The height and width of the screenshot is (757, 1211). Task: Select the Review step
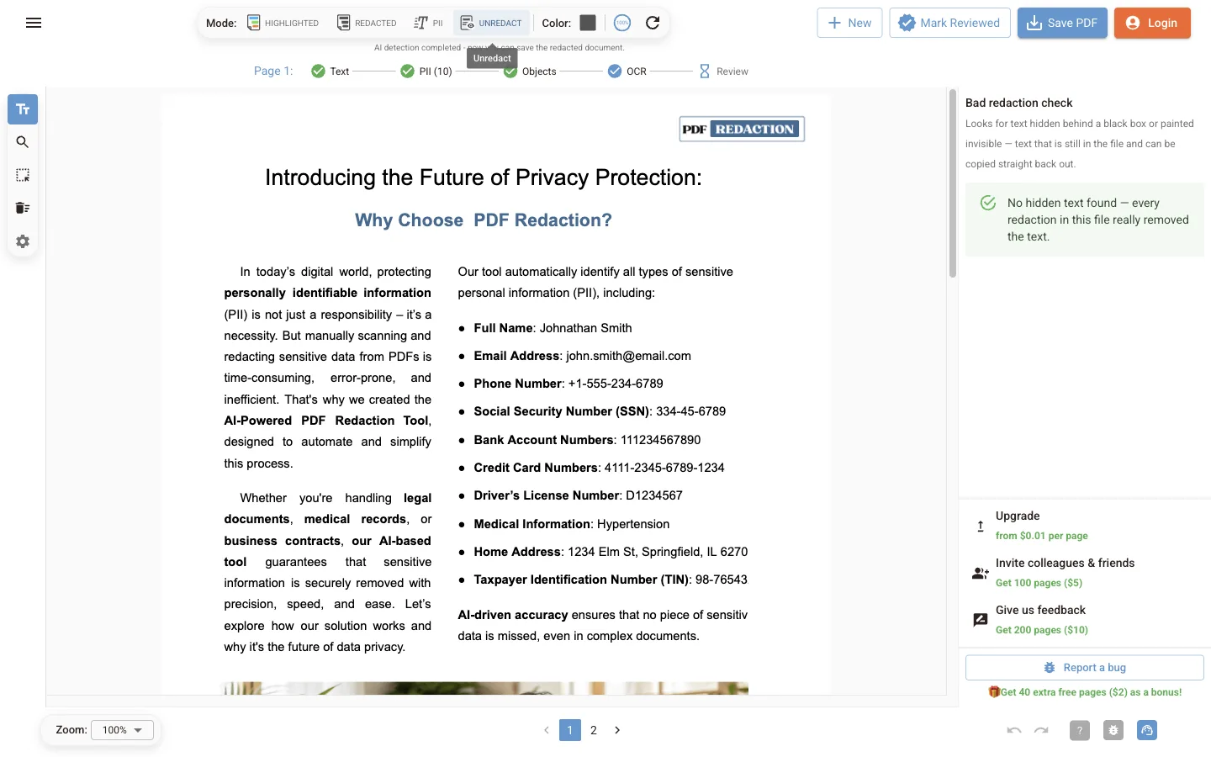pos(723,71)
